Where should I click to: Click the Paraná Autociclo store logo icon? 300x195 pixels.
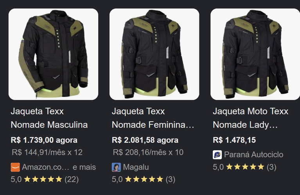pyautogui.click(x=217, y=155)
